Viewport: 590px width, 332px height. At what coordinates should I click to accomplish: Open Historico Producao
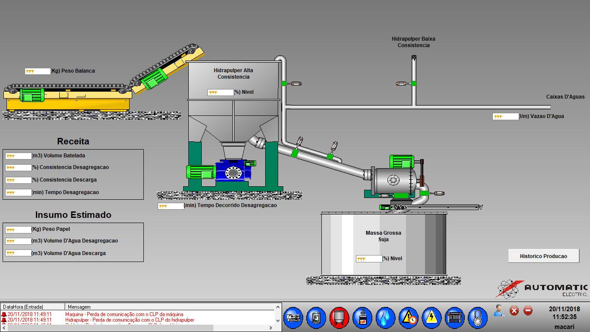543,256
